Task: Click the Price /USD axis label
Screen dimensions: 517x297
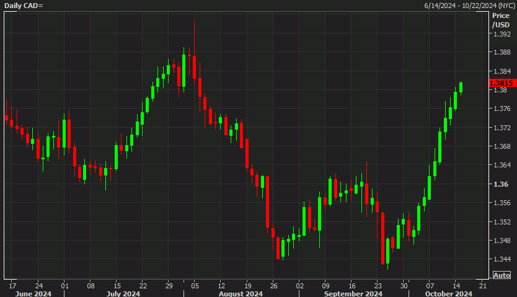Action: click(501, 20)
